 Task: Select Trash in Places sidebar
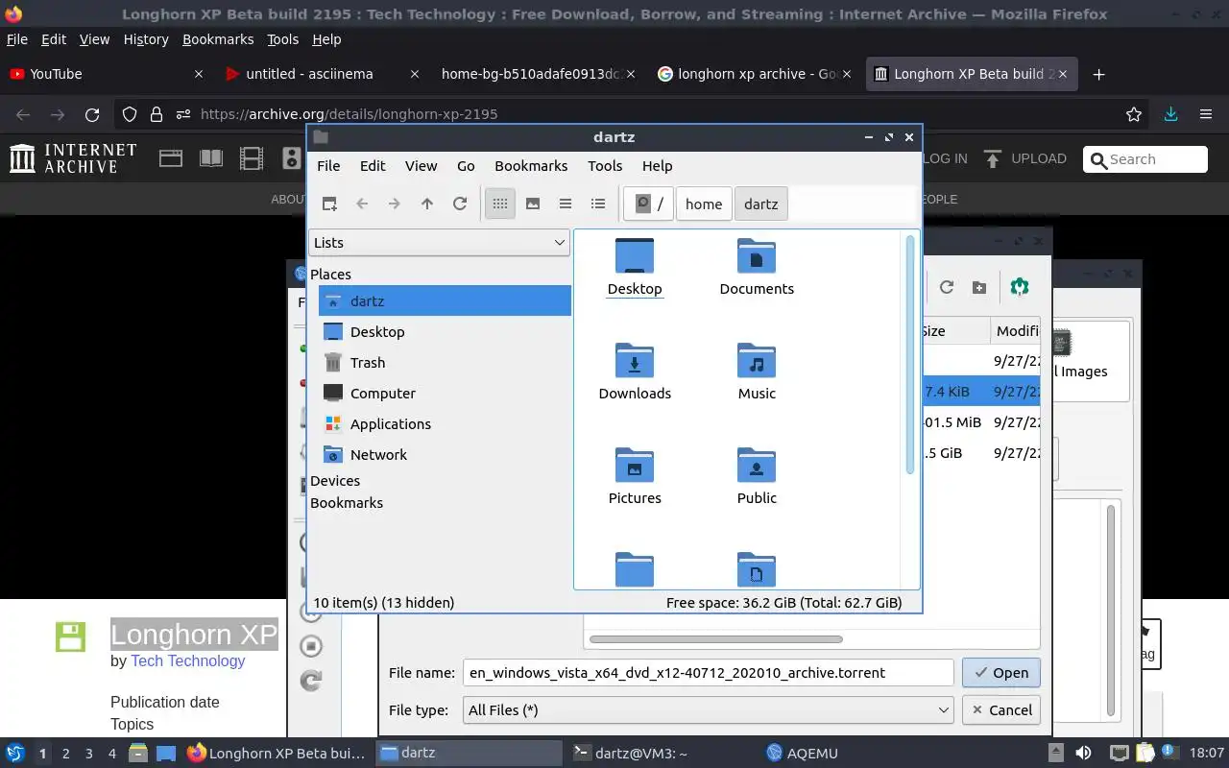446,362
